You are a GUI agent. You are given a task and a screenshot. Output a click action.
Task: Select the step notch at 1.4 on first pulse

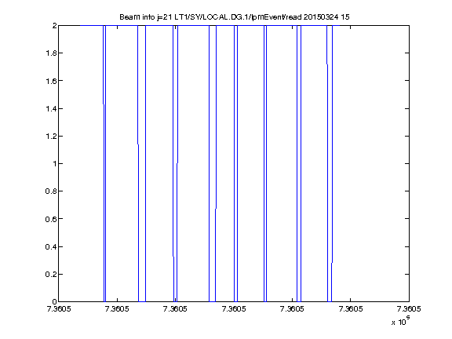(x=104, y=104)
